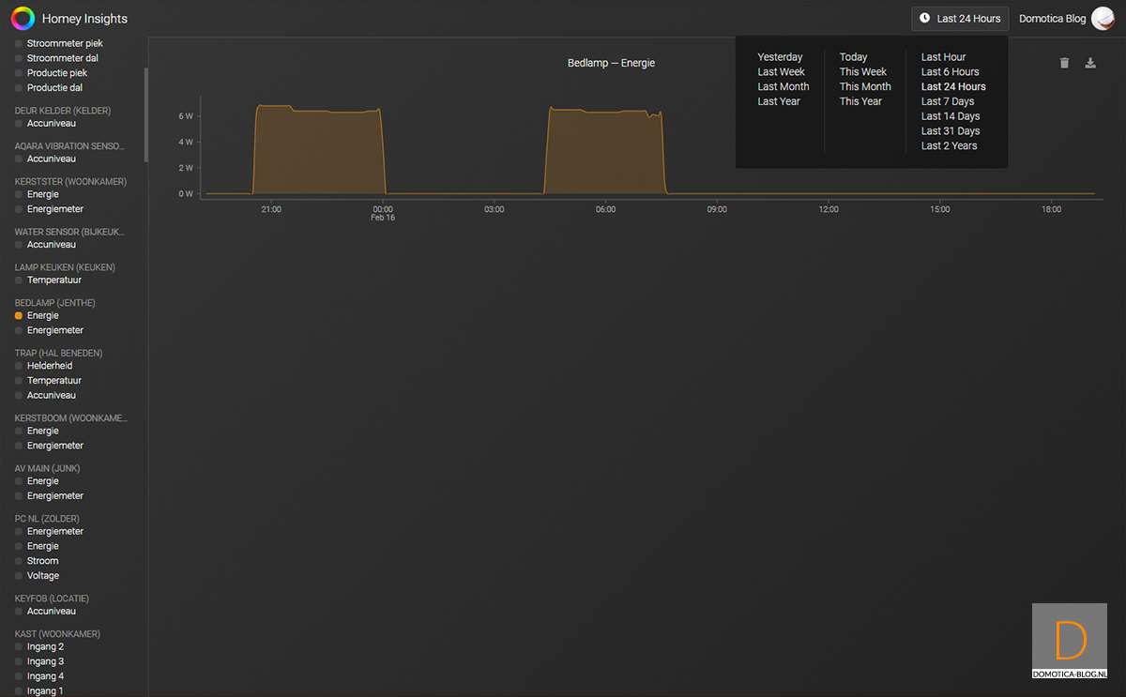Download the Bedlamp Energie chart

(x=1090, y=63)
